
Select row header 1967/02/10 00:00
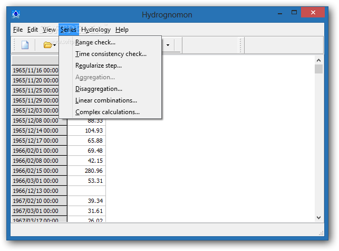pos(40,201)
